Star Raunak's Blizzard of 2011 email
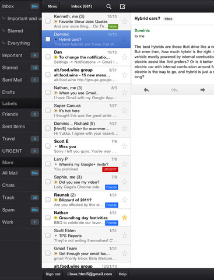 pos(124,199)
